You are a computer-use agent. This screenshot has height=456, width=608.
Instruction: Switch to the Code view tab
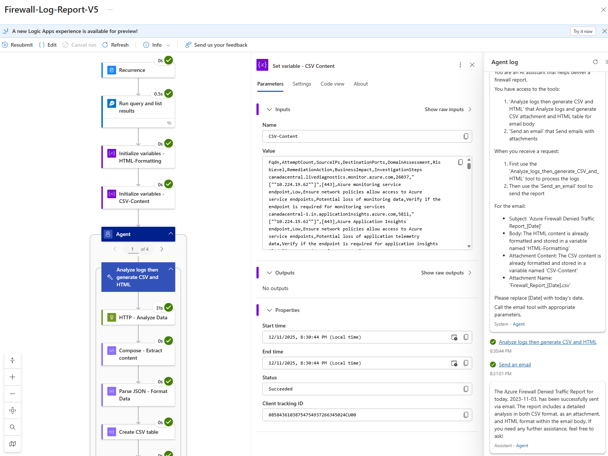click(x=332, y=84)
